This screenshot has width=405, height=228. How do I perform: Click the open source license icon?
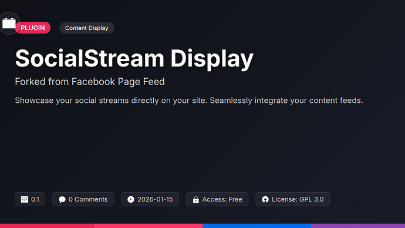265,199
